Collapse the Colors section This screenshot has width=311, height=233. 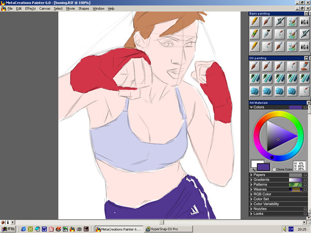pyautogui.click(x=251, y=107)
